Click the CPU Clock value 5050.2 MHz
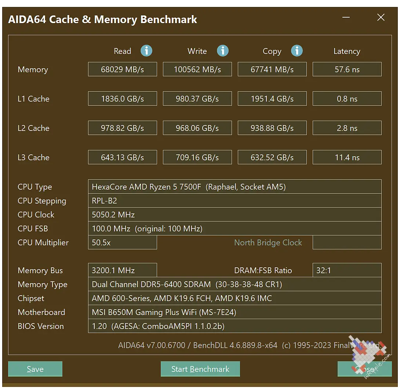This screenshot has width=400, height=388. tap(235, 215)
